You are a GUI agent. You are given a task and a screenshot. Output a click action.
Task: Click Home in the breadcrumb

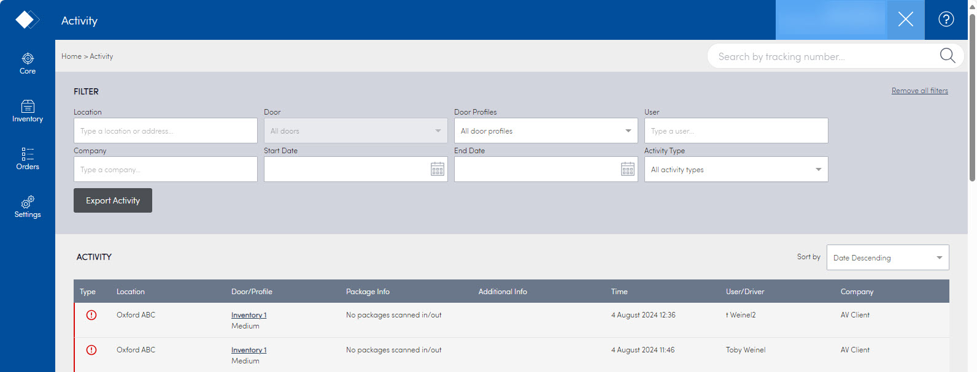[71, 56]
